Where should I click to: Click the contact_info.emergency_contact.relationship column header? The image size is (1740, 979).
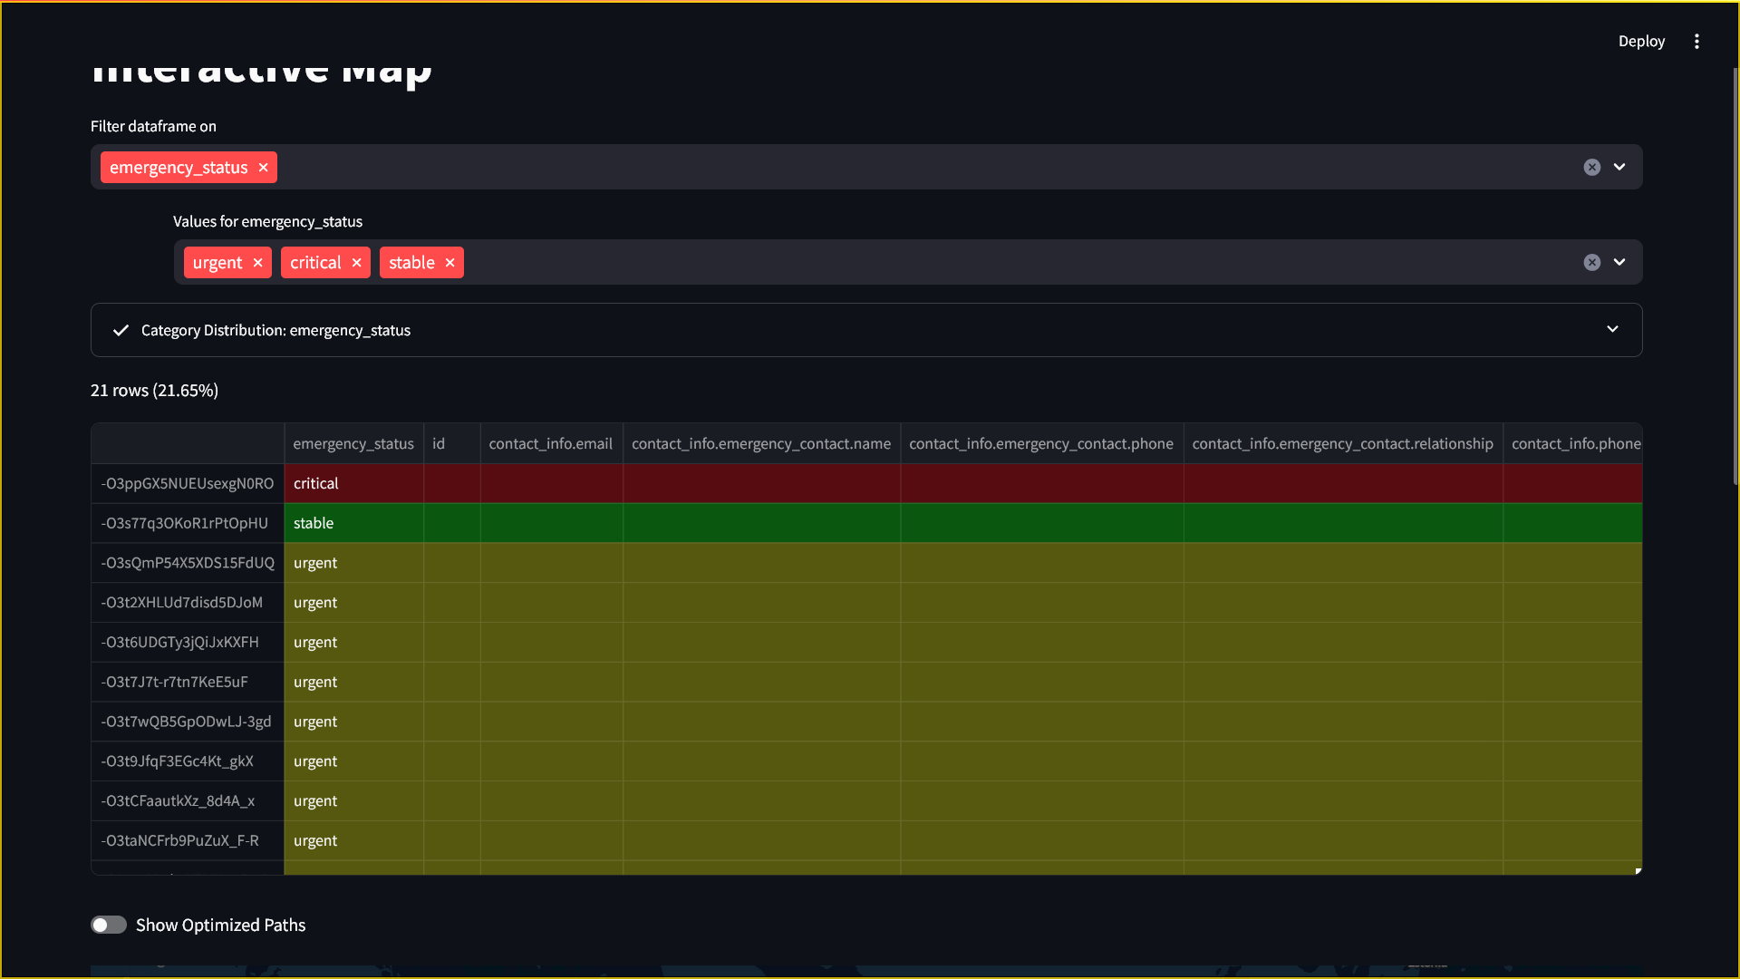1342,444
